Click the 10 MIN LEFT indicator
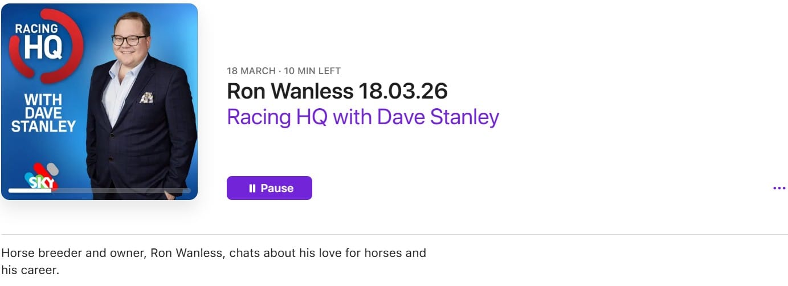The image size is (788, 286). pyautogui.click(x=312, y=71)
